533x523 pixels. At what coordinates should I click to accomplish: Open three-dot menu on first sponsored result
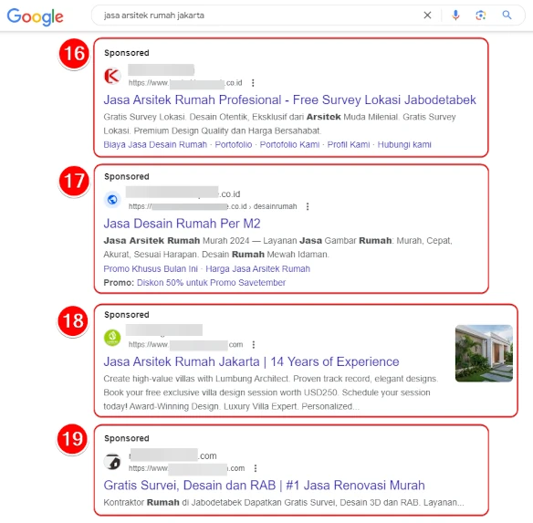pyautogui.click(x=253, y=83)
